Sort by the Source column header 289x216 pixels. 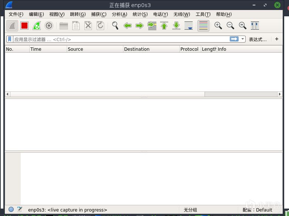[x=95, y=49]
